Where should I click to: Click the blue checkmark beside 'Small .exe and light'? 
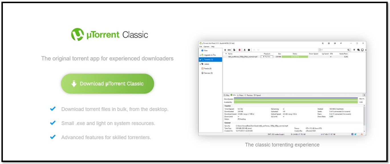pyautogui.click(x=53, y=123)
